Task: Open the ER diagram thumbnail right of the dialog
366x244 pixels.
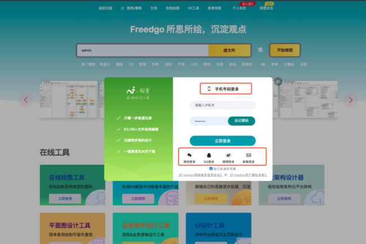Action: coord(309,100)
